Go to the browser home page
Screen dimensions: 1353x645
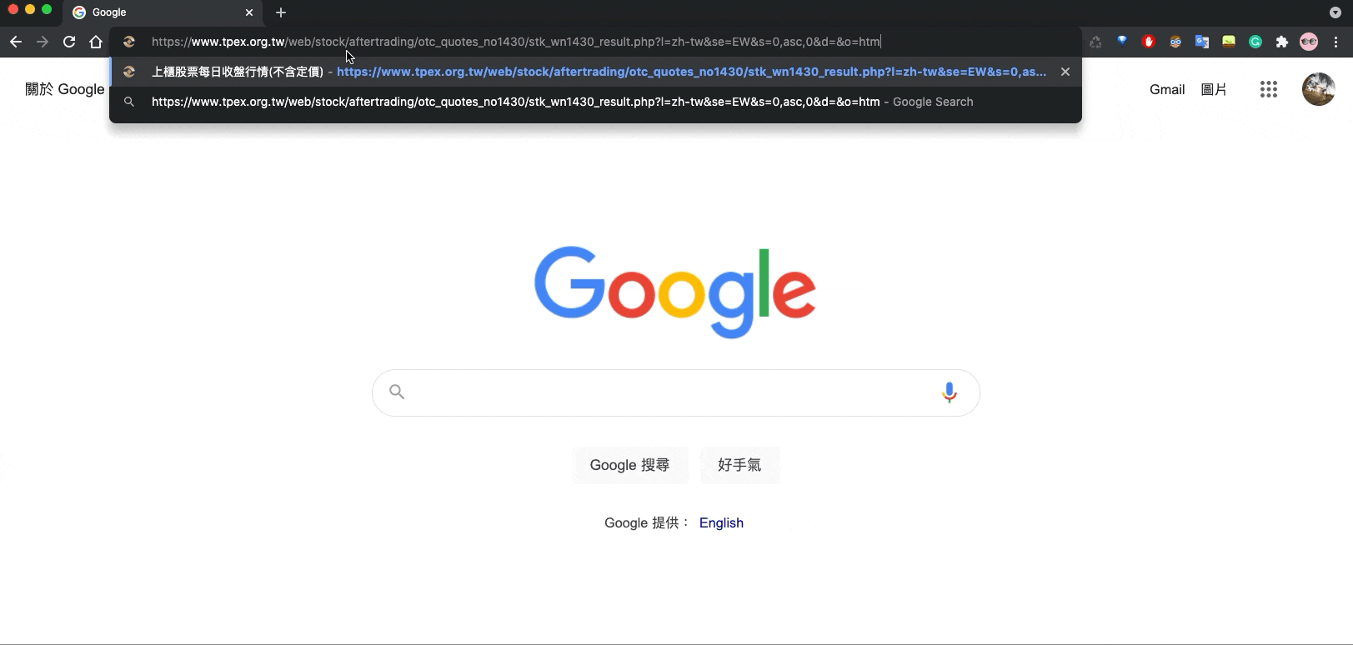[96, 42]
